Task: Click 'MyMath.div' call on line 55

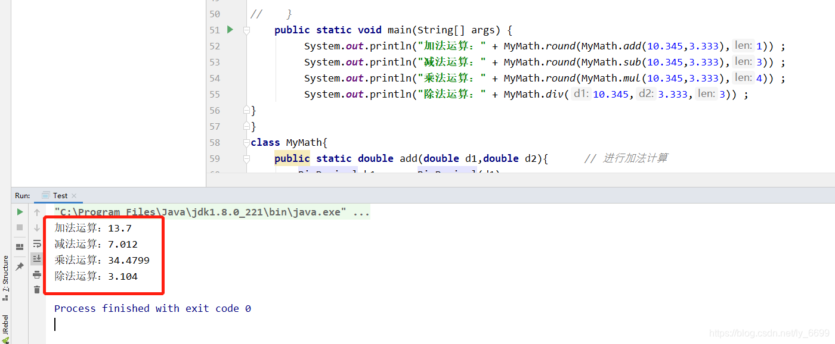Action: tap(533, 94)
